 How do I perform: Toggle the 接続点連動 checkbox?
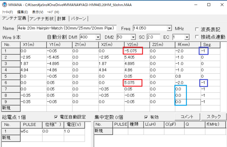click(197, 37)
